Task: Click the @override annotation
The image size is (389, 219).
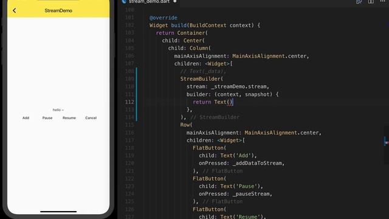Action: pyautogui.click(x=164, y=18)
